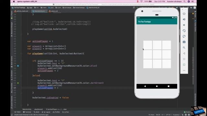The height and width of the screenshot is (116, 207).
Task: Rotate emulator left using upper rotate icon
Action: pyautogui.click(x=184, y=31)
